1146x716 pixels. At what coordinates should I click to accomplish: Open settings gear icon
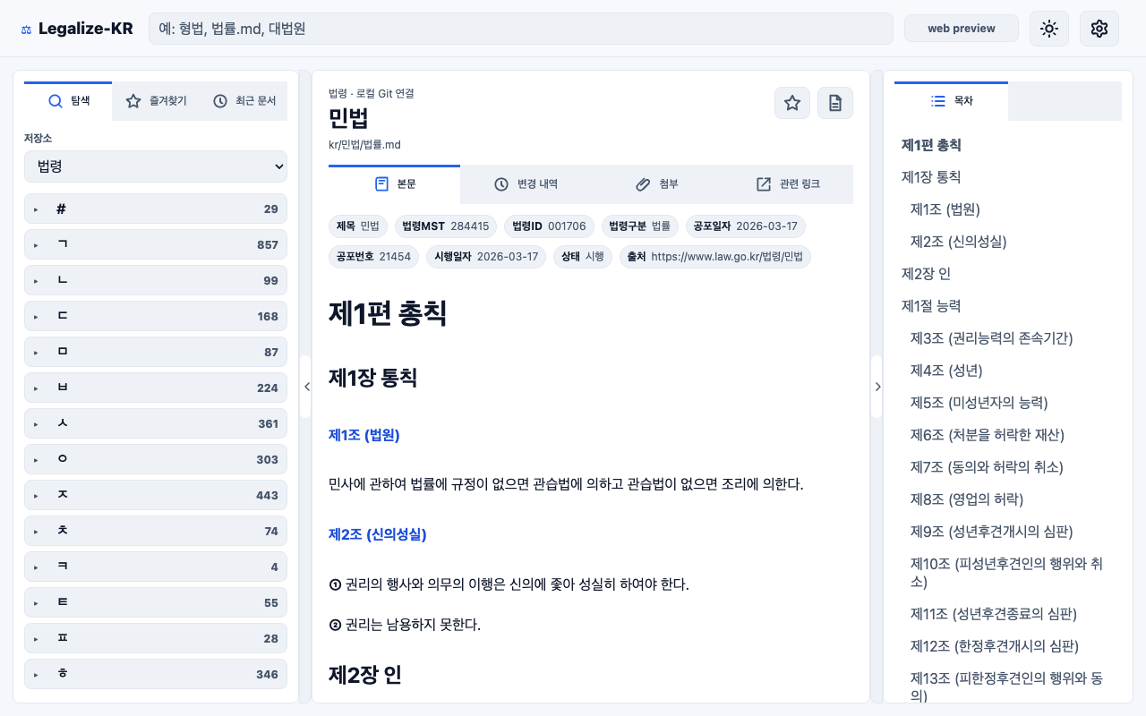pos(1099,29)
